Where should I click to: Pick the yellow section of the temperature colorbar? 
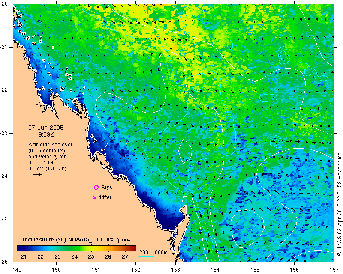(93, 248)
